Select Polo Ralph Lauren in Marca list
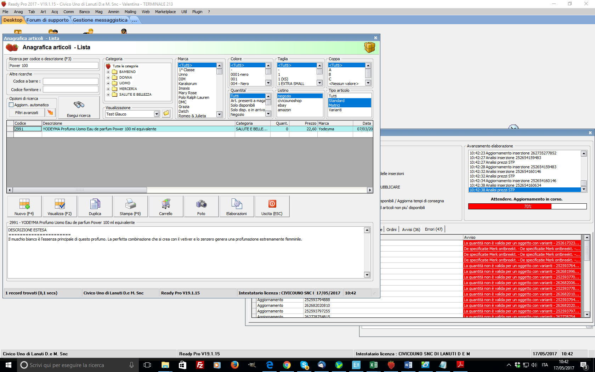595x372 pixels. (x=194, y=98)
